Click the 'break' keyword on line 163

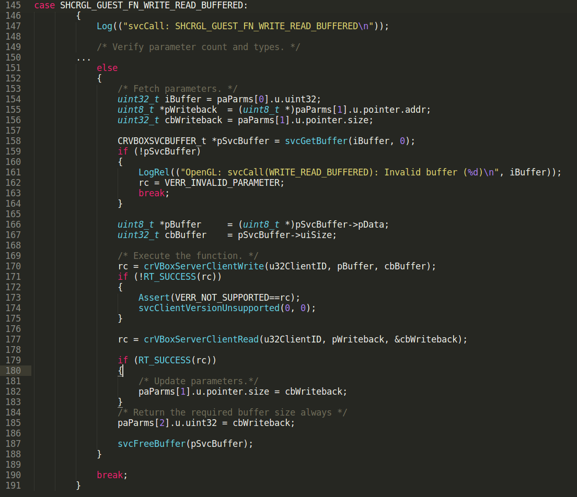click(x=152, y=193)
